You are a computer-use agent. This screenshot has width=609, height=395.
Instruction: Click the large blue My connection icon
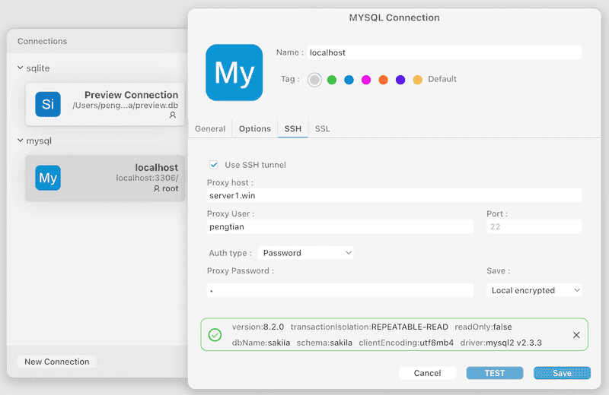coord(234,72)
